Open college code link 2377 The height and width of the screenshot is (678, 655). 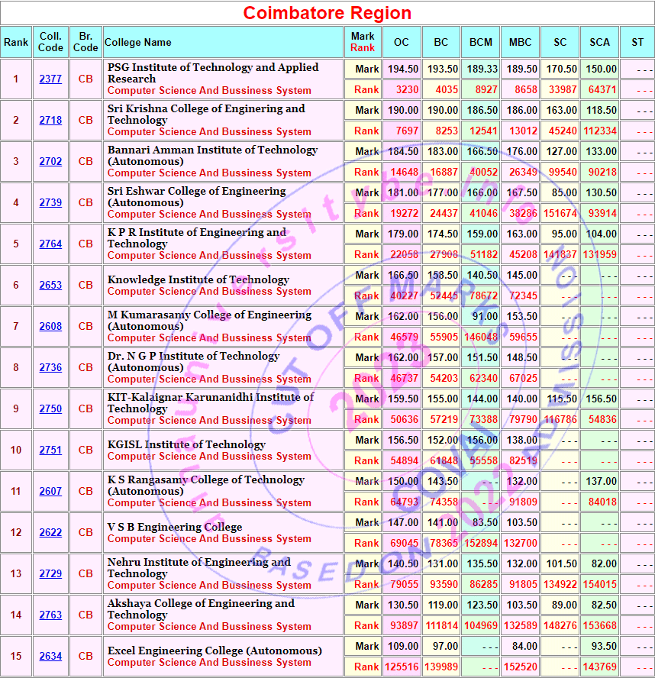(50, 79)
